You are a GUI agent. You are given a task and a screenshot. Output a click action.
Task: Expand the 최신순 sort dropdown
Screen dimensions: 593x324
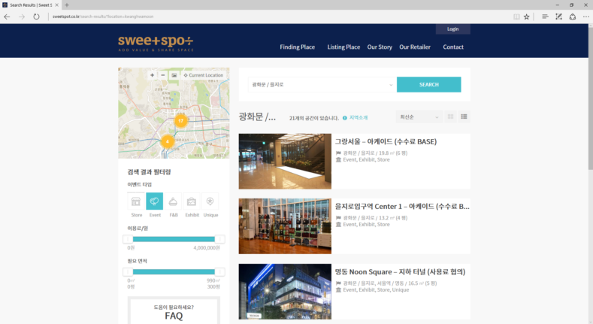(x=419, y=117)
